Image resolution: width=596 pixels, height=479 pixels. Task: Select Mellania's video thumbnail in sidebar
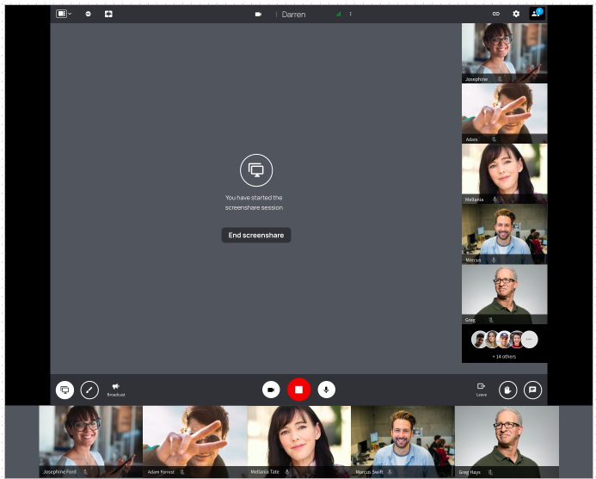tap(504, 174)
